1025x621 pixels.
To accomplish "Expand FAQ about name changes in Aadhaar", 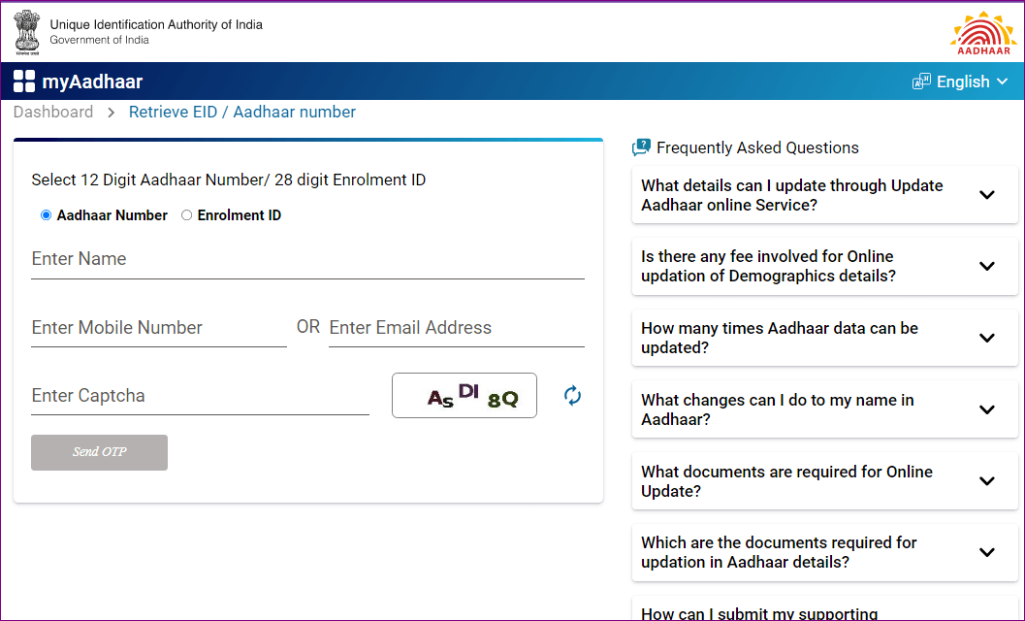I will [986, 409].
